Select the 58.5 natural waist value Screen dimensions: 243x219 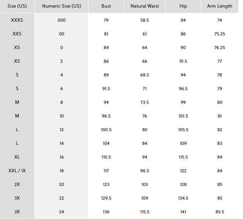(x=145, y=20)
